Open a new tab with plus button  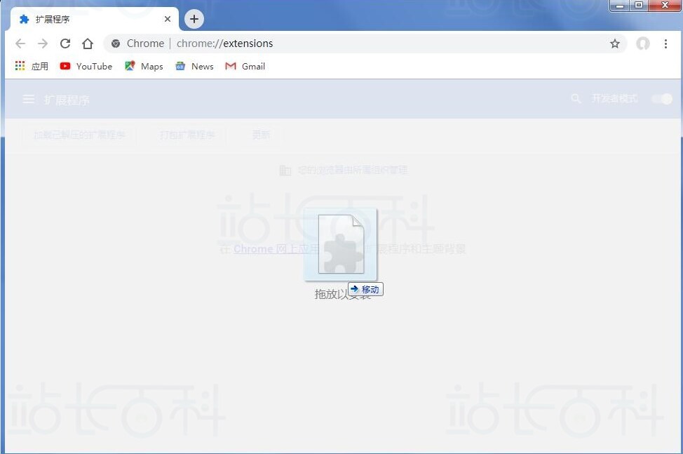coord(194,19)
